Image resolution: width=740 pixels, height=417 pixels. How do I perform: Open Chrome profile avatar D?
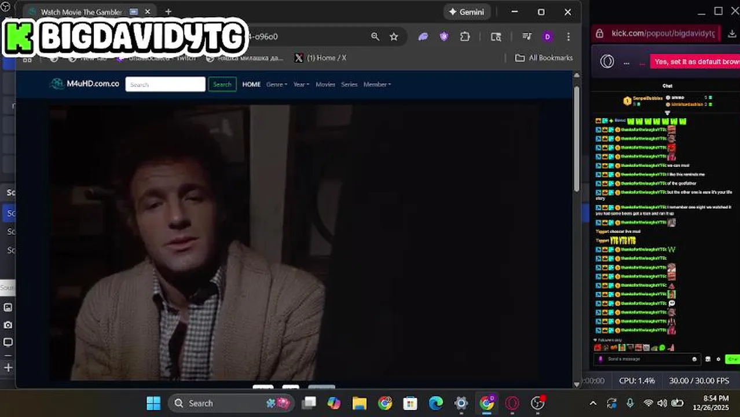(x=547, y=36)
